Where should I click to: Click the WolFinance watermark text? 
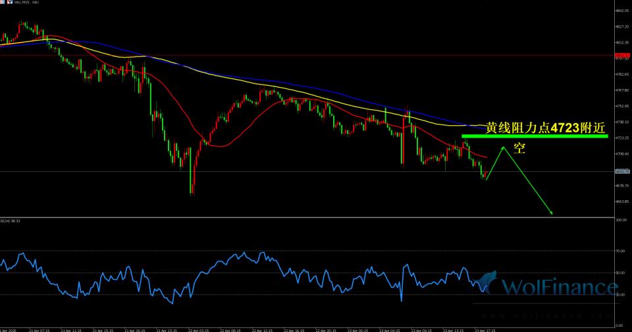click(560, 288)
